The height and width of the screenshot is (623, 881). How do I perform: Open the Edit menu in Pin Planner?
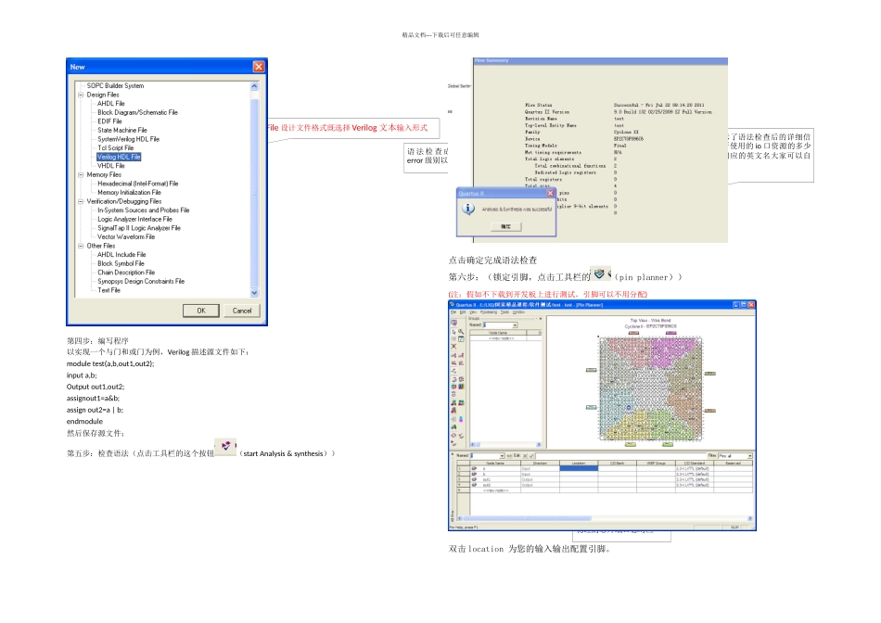[x=463, y=312]
